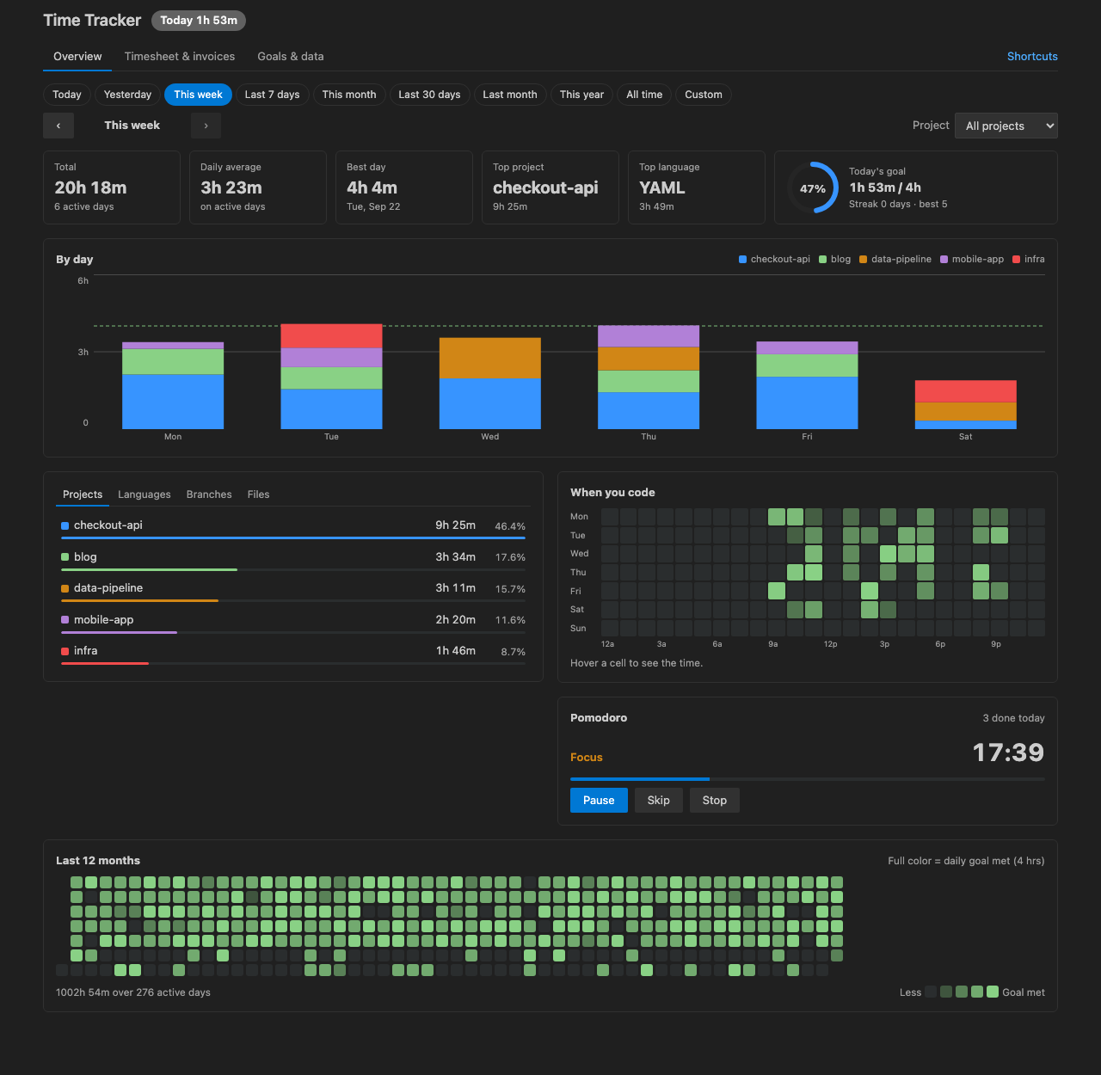Viewport: 1101px width, 1075px height.
Task: Stop the Pomodoro timer
Action: 715,801
